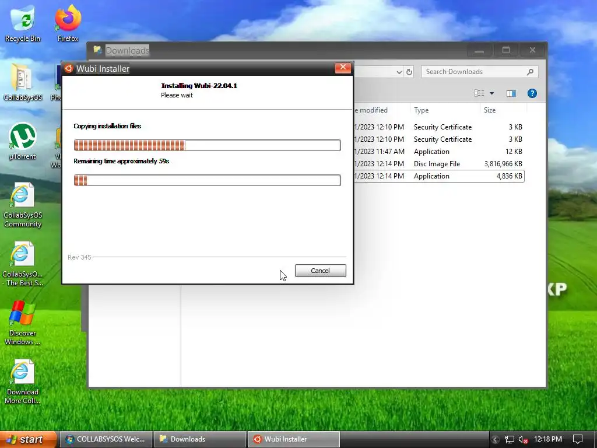Select the Disc Image File row
597x448 pixels.
438,164
